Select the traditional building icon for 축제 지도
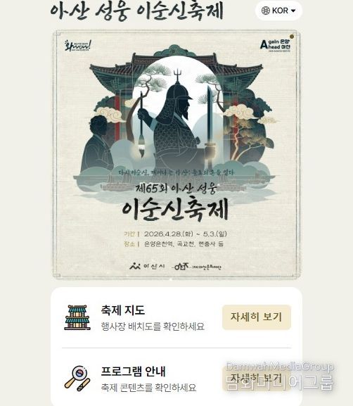Screen dimensions: 353x406 click(x=77, y=317)
